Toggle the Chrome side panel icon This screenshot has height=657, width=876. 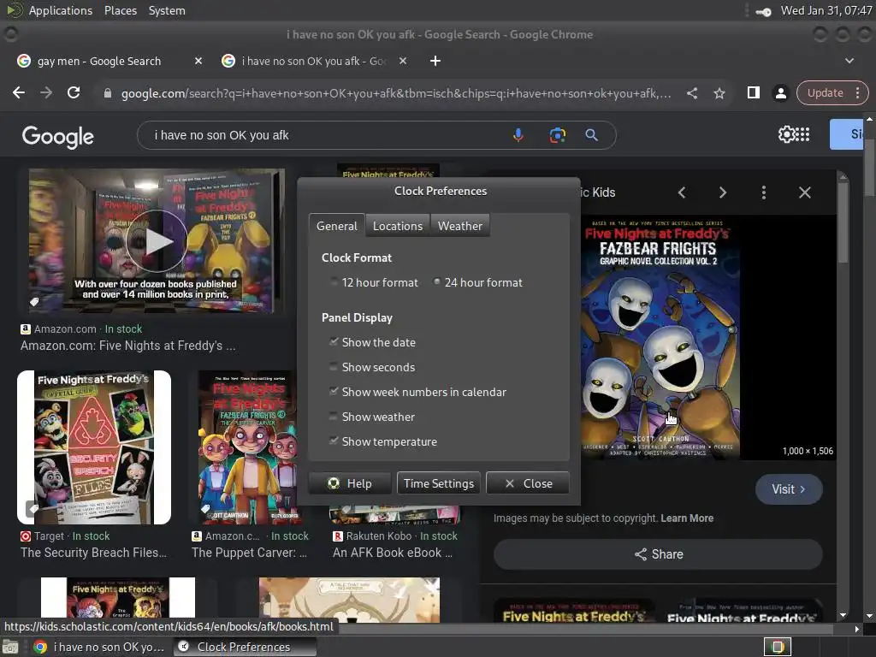click(x=753, y=92)
